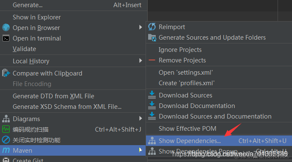
Task: Click the Download Sources arrow icon
Action: [x=152, y=95]
